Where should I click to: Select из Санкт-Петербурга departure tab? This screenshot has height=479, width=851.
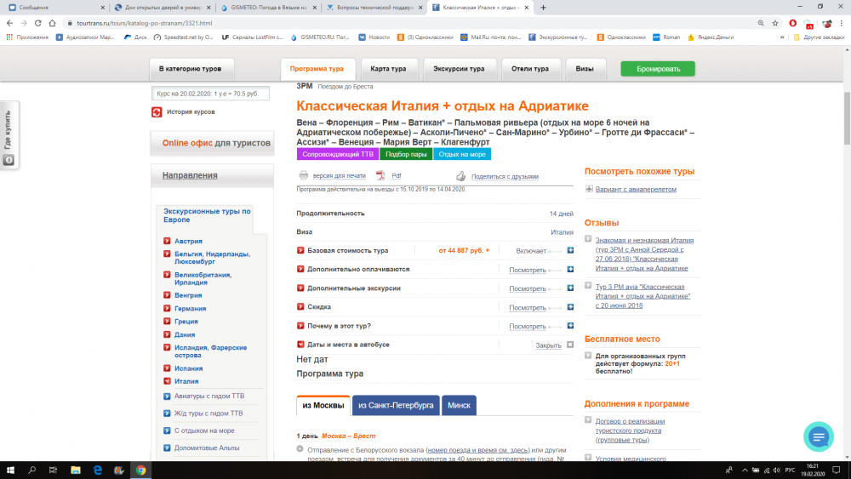(x=396, y=405)
